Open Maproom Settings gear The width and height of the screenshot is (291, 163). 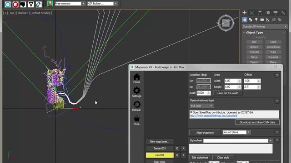pos(136,92)
